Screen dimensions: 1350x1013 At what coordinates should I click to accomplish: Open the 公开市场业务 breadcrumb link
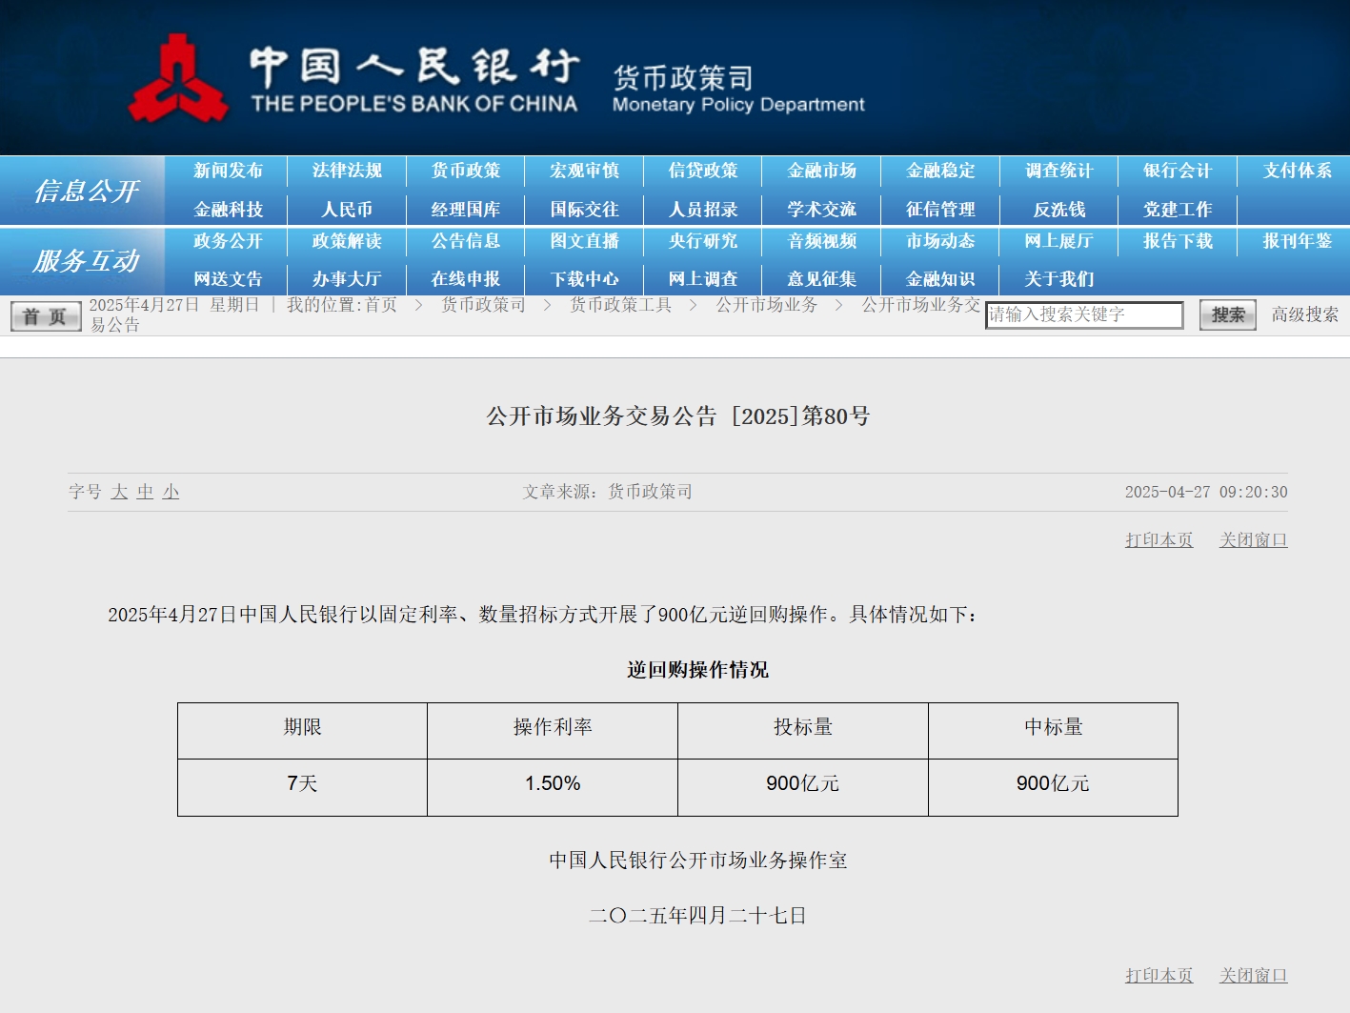click(x=767, y=305)
